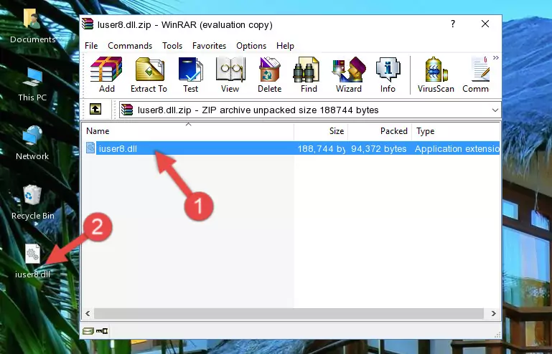This screenshot has width=552, height=354.
Task: Select the Documents desktop icon
Action: [x=33, y=26]
